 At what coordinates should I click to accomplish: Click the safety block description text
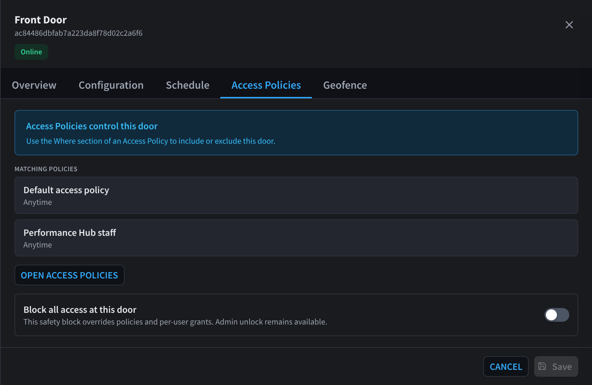point(175,322)
